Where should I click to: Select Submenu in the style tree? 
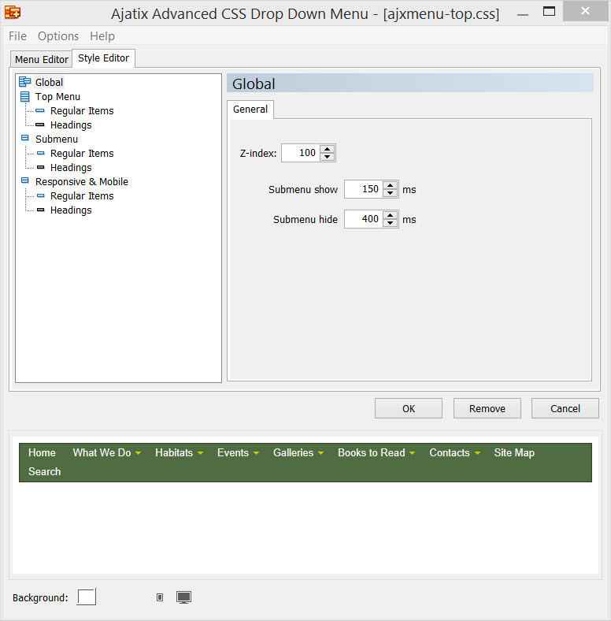tap(57, 139)
